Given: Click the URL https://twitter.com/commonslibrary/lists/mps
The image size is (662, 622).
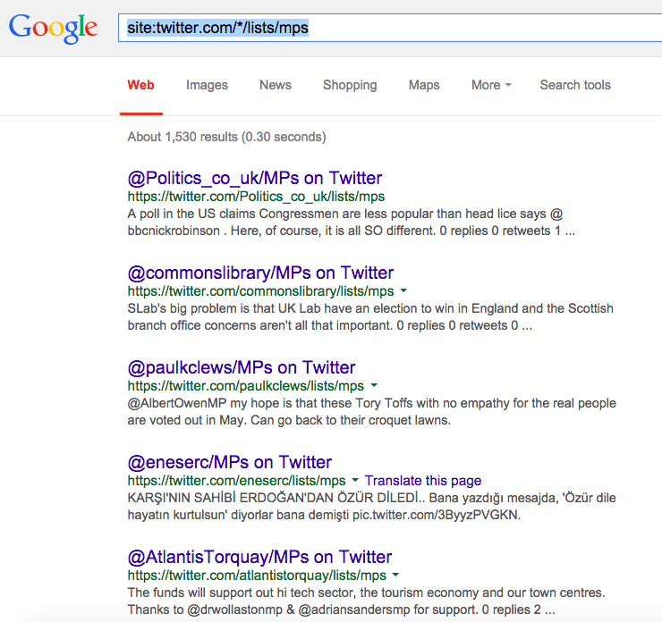Looking at the screenshot, I should pos(260,291).
